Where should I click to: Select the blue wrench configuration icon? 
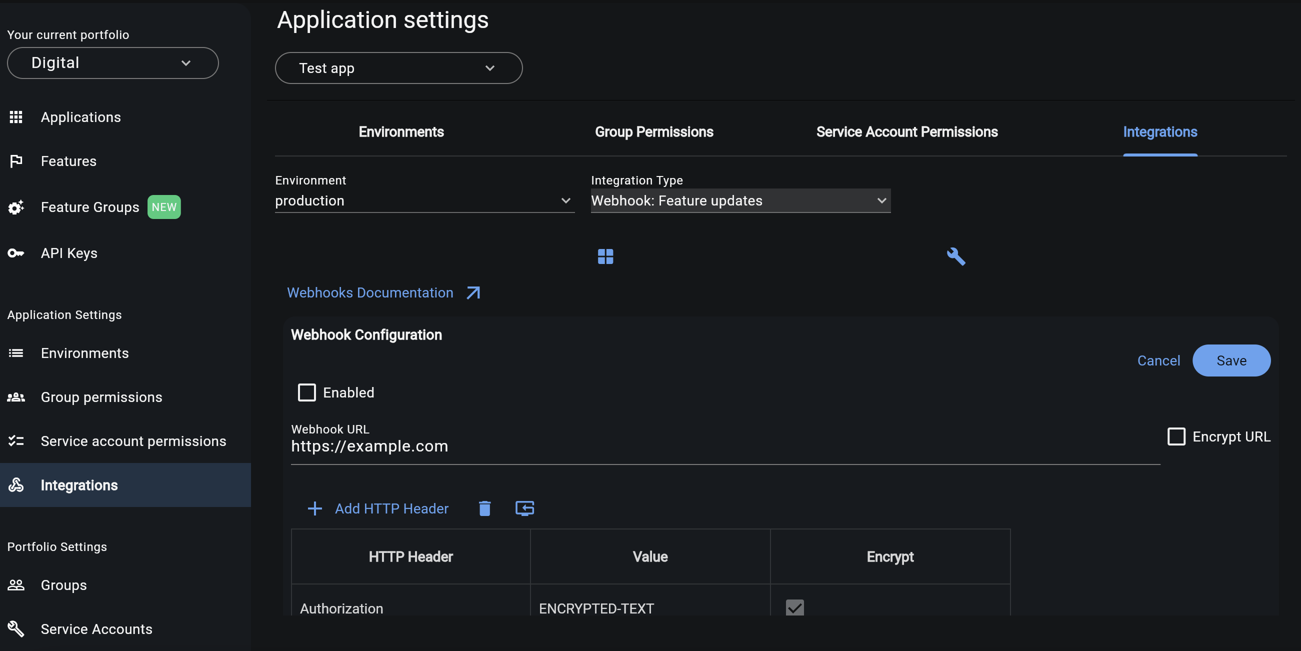(x=955, y=256)
